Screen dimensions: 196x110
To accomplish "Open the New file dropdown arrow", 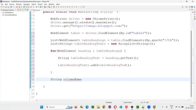I will coord(4,7).
